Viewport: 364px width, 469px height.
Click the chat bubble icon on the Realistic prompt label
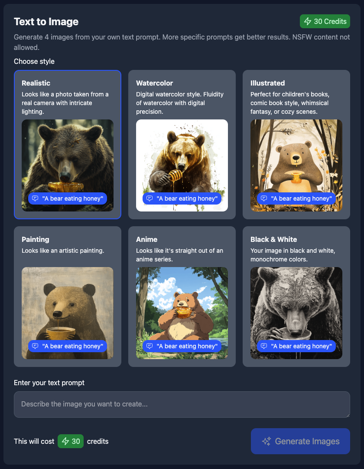pos(35,198)
